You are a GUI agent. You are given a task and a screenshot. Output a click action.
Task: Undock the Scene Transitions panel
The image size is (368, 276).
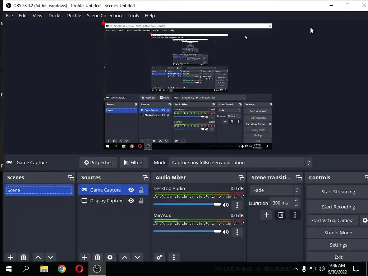click(299, 178)
